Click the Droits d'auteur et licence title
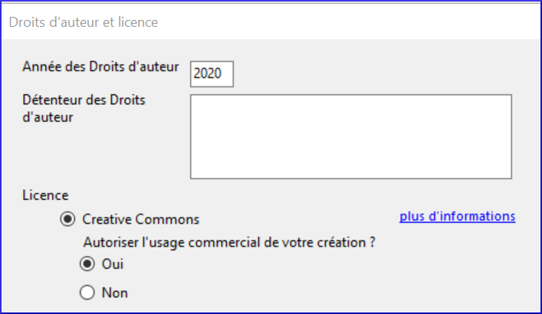Viewport: 542px width, 314px height. [x=83, y=22]
